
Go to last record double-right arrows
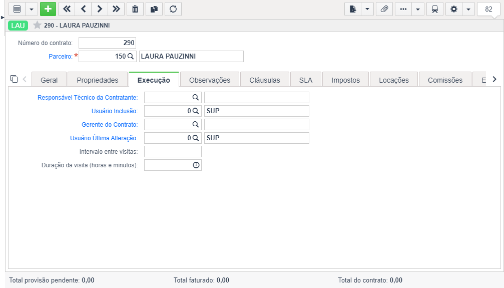tap(116, 9)
